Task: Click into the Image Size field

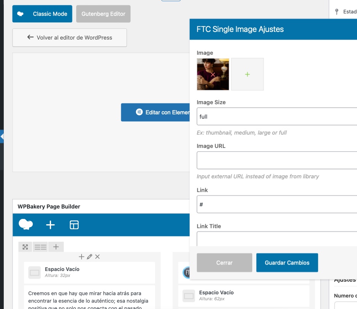Action: click(x=277, y=117)
